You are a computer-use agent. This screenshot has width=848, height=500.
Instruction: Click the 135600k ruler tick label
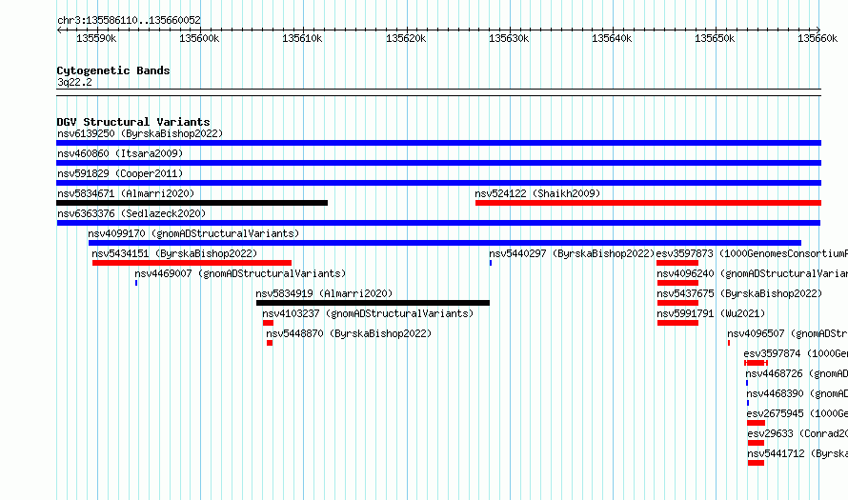(x=199, y=38)
